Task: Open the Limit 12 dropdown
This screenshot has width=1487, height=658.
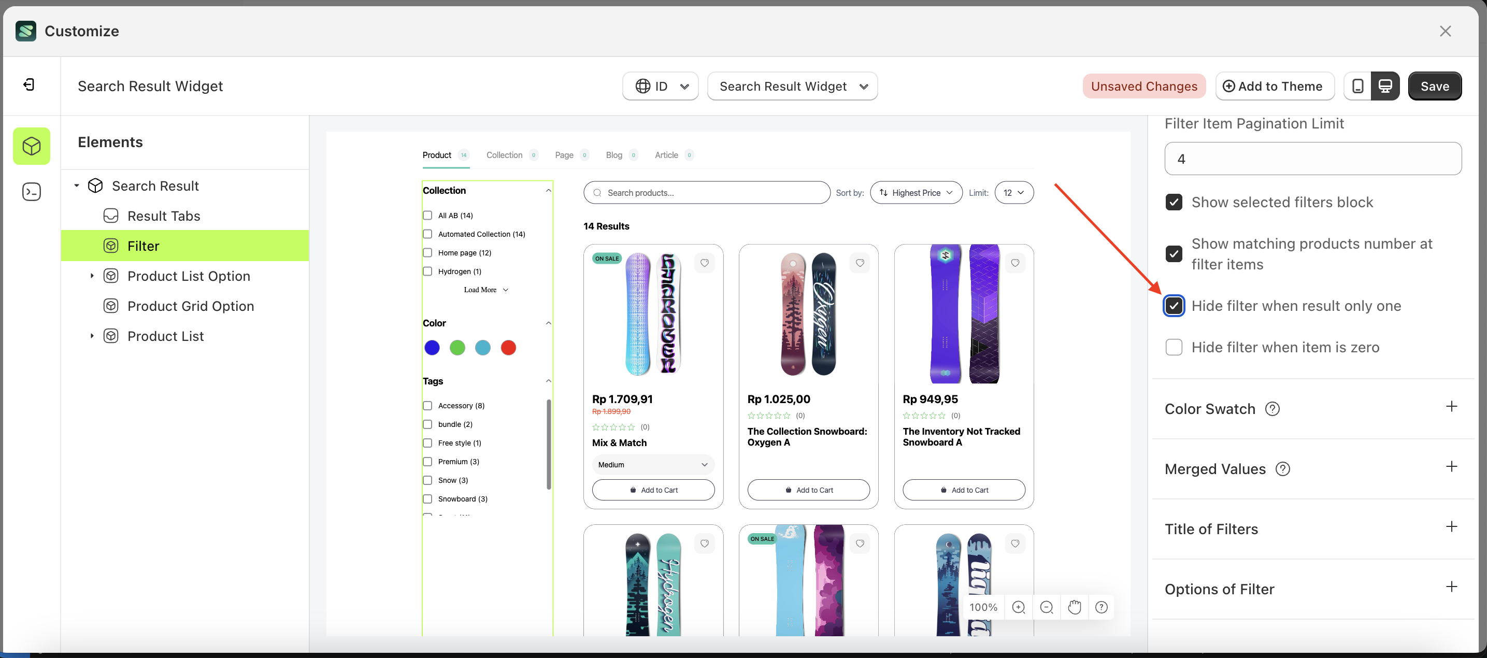Action: click(x=1014, y=192)
